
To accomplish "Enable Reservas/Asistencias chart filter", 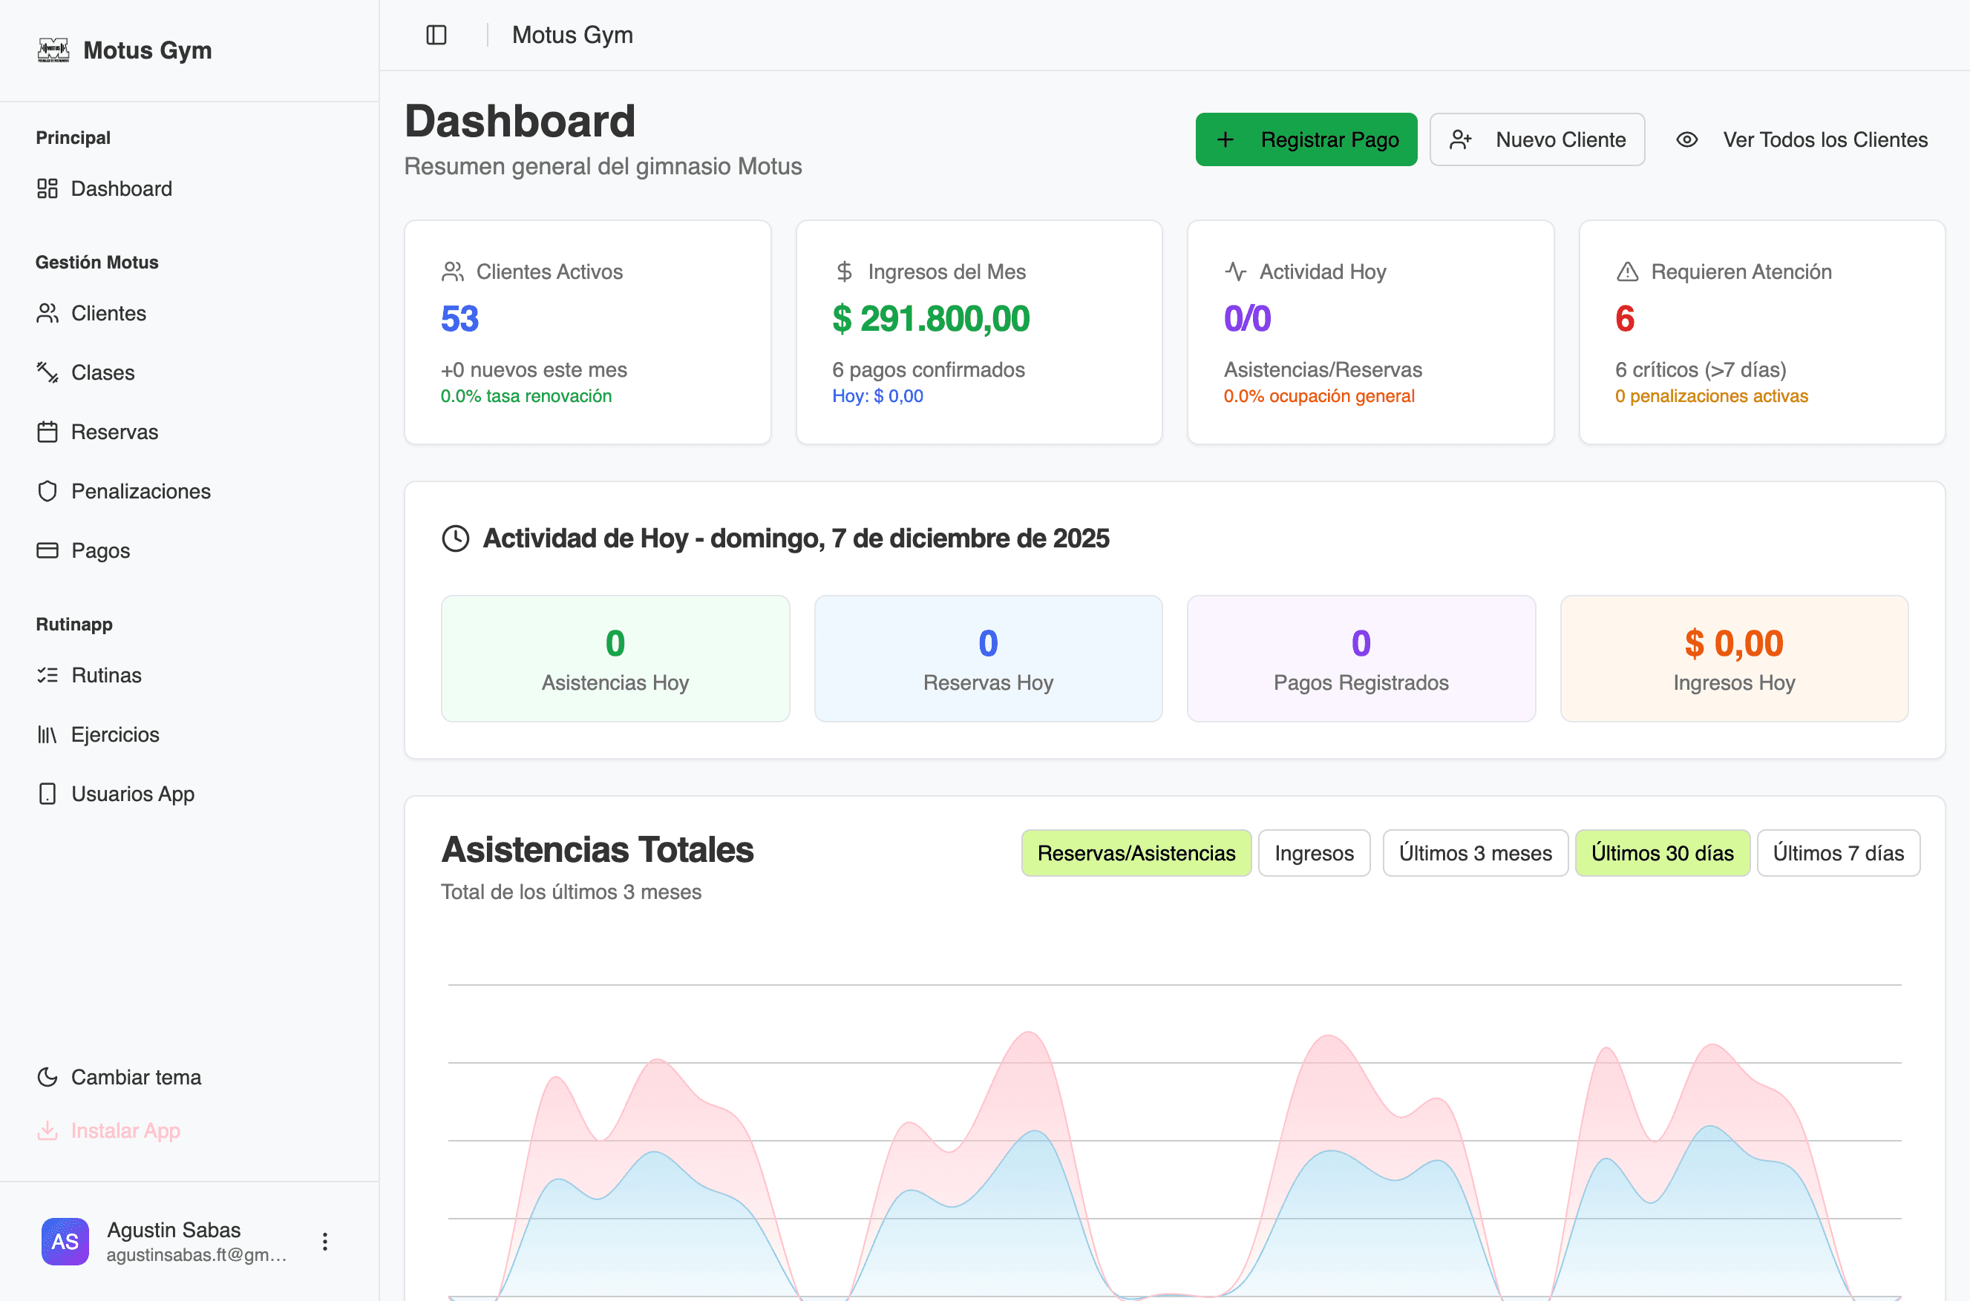I will [x=1136, y=852].
